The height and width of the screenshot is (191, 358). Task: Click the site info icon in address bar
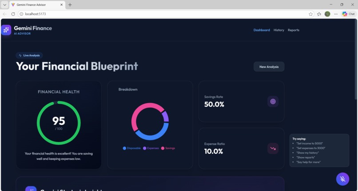point(21,14)
